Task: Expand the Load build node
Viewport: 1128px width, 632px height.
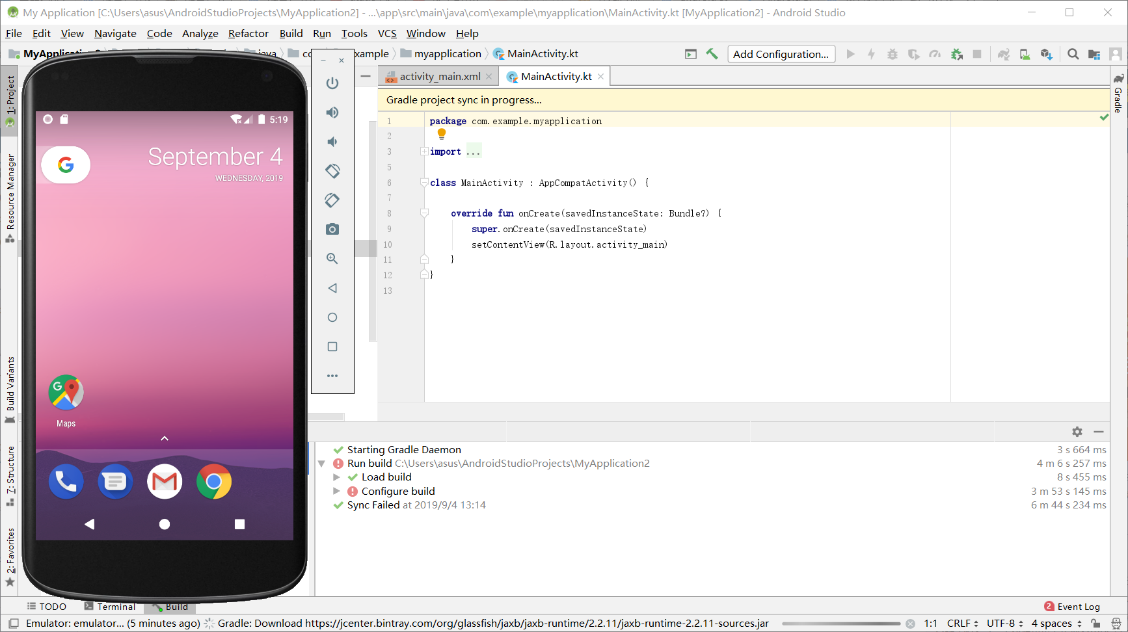Action: point(336,477)
